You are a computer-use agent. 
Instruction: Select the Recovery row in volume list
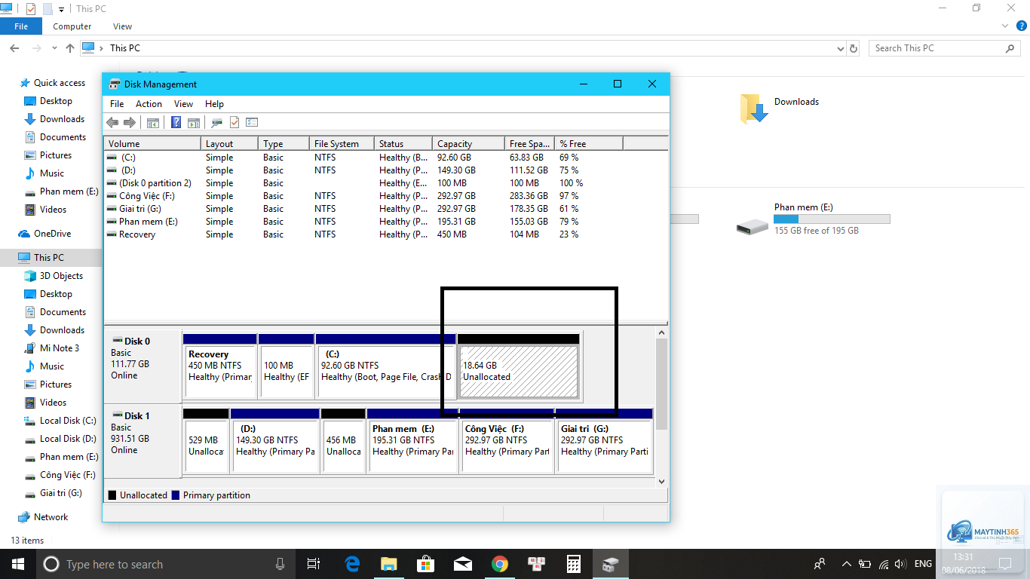coord(385,234)
